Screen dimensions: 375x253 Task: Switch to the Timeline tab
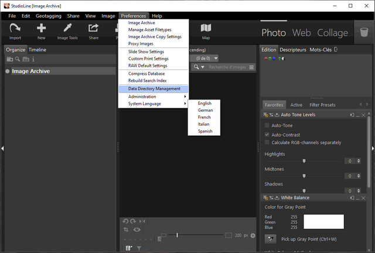coord(37,50)
